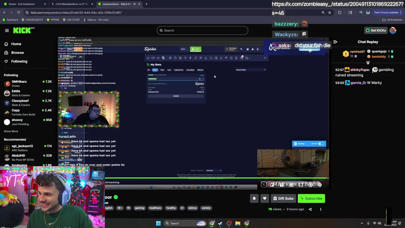Open All Bookmarks folder
The image size is (405, 228).
pos(392,20)
